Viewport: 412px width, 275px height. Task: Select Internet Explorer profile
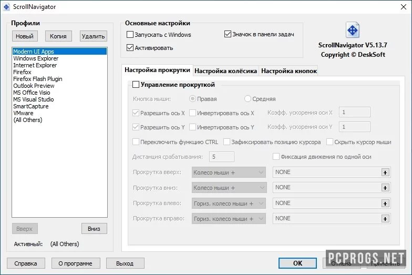60,65
